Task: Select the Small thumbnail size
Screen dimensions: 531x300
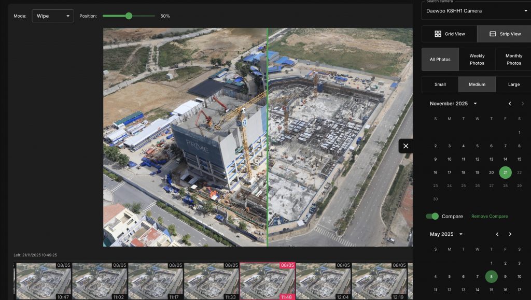Action: pyautogui.click(x=440, y=84)
